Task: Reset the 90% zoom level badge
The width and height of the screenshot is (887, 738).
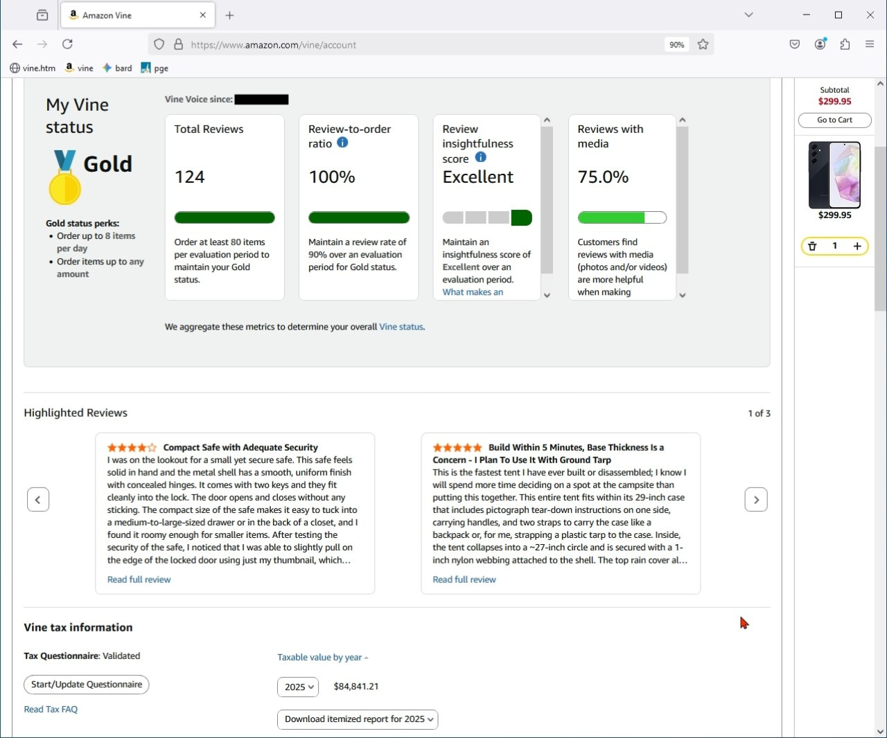Action: point(677,44)
